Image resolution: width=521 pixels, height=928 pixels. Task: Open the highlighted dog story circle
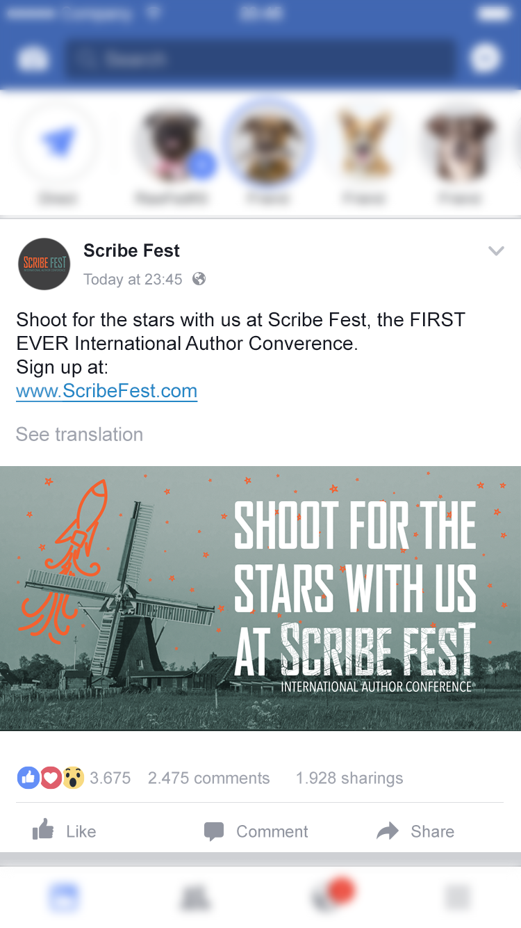pyautogui.click(x=267, y=143)
